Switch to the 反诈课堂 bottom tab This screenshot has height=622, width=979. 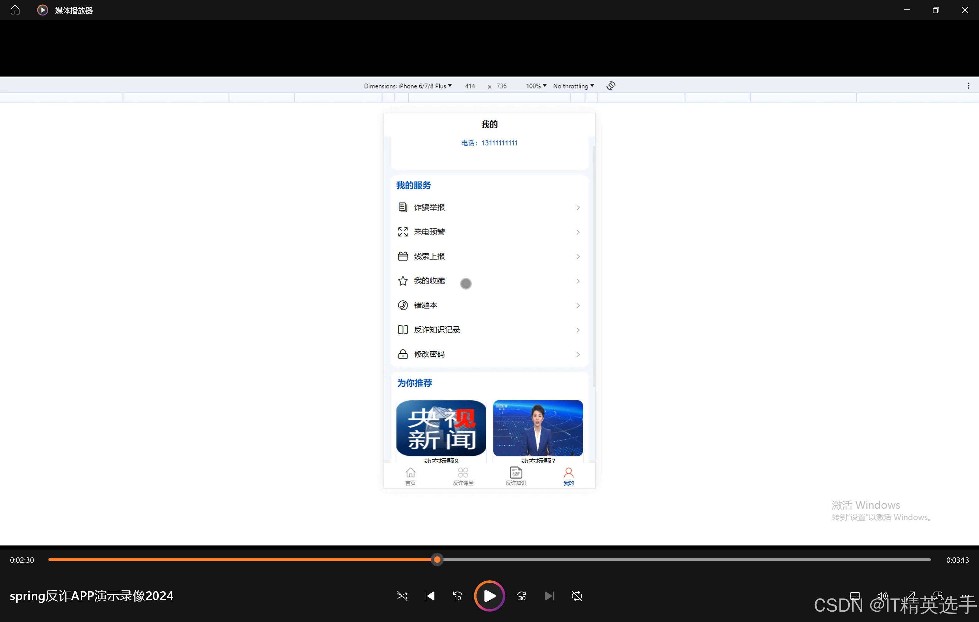(463, 476)
